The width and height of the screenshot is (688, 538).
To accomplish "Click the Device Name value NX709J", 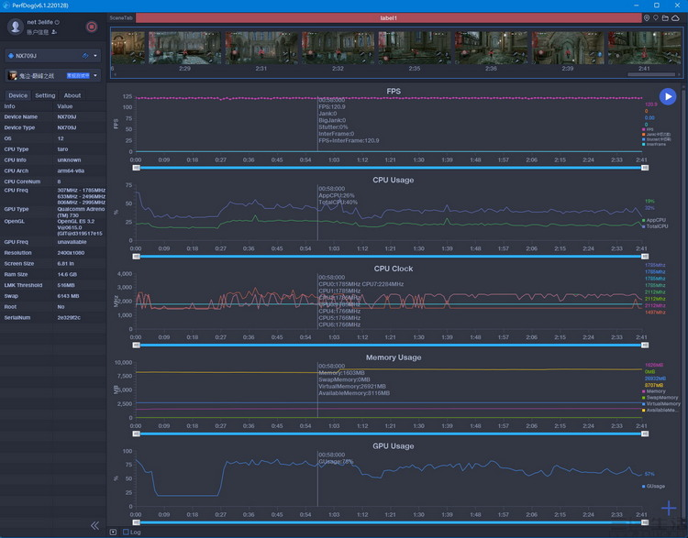I will 67,117.
